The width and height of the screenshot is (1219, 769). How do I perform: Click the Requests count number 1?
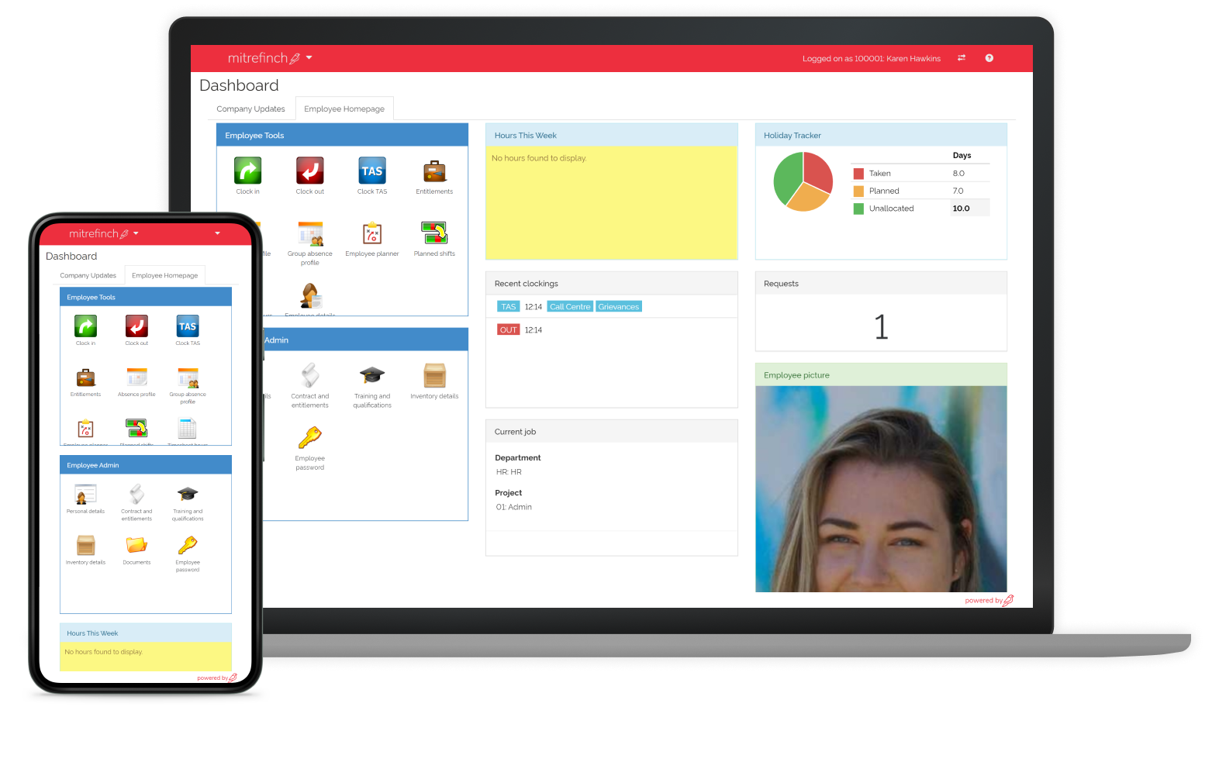pyautogui.click(x=881, y=326)
